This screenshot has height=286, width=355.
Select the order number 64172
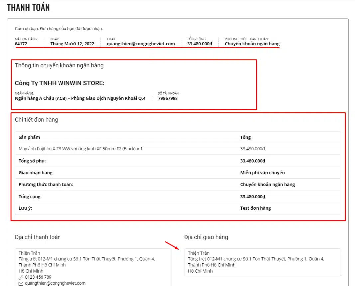pyautogui.click(x=21, y=44)
